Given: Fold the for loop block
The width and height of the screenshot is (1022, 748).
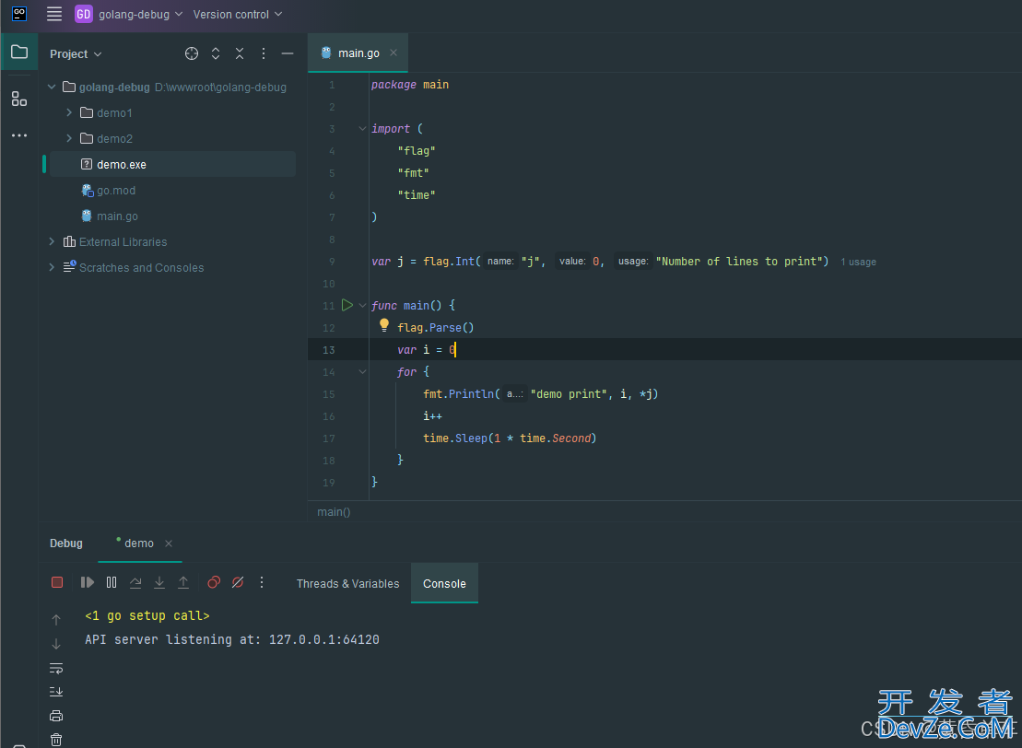Looking at the screenshot, I should coord(362,371).
